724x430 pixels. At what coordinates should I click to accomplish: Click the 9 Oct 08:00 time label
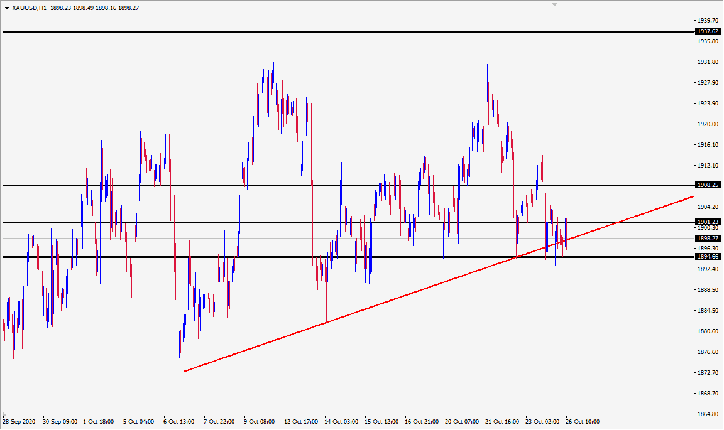(259, 422)
